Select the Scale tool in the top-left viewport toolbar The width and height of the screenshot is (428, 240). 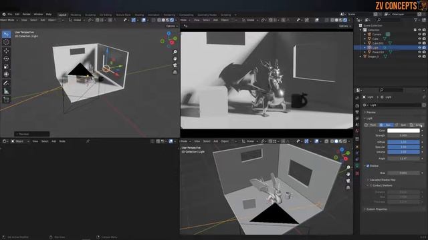(x=6, y=67)
